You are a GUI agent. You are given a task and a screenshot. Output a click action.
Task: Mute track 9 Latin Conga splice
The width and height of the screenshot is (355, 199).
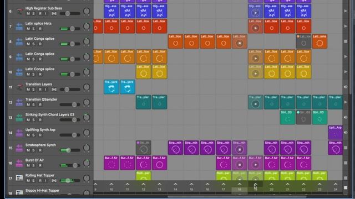click(x=28, y=59)
